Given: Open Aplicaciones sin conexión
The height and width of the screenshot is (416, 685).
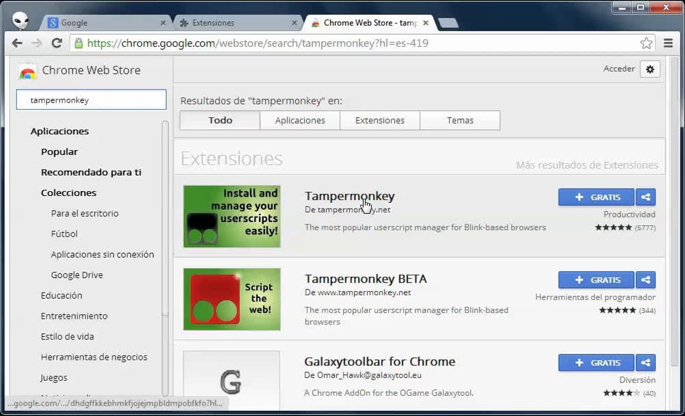Looking at the screenshot, I should click(x=102, y=254).
